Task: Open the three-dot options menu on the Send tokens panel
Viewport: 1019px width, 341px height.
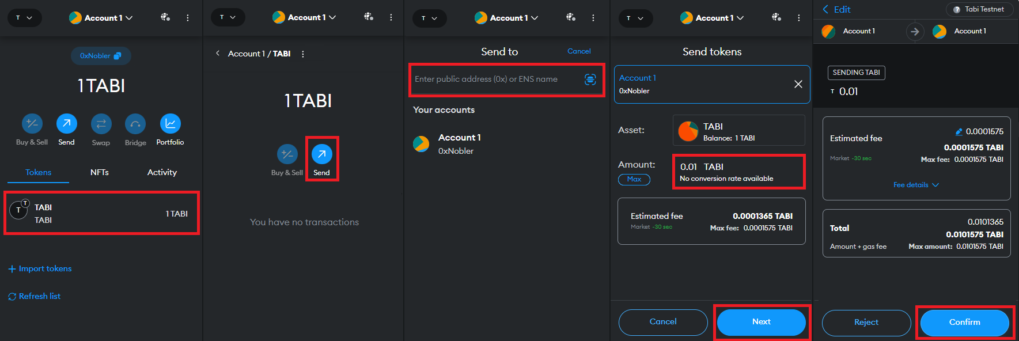Action: click(799, 18)
